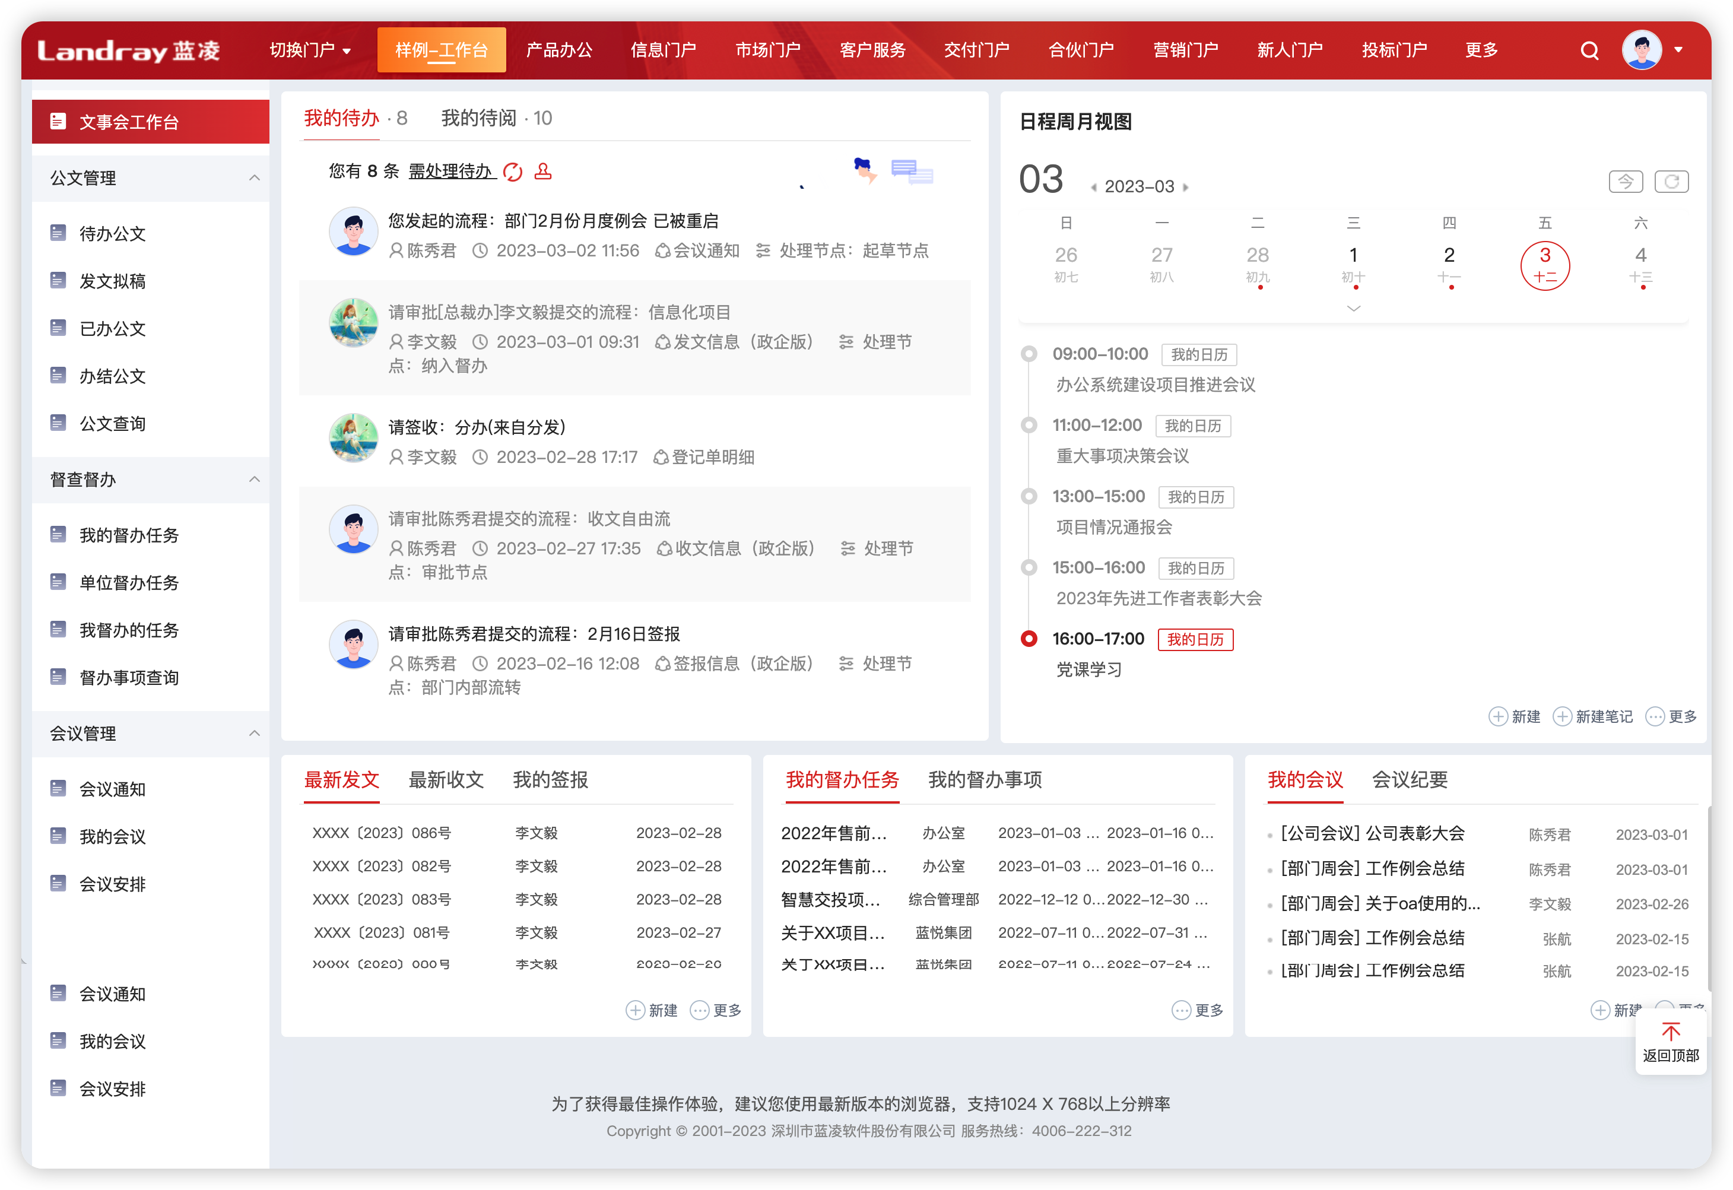1733x1190 pixels.
Task: Click the calendar refresh icon
Action: pyautogui.click(x=1671, y=181)
